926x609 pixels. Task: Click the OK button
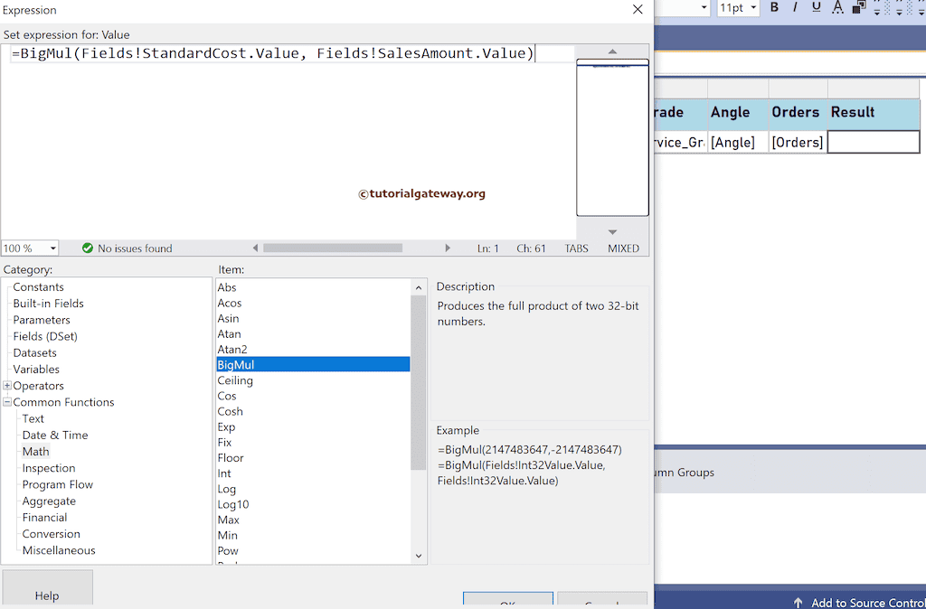[x=507, y=601]
